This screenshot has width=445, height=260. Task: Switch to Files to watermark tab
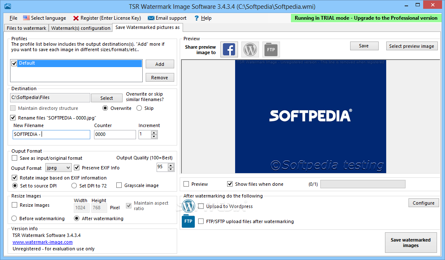26,28
